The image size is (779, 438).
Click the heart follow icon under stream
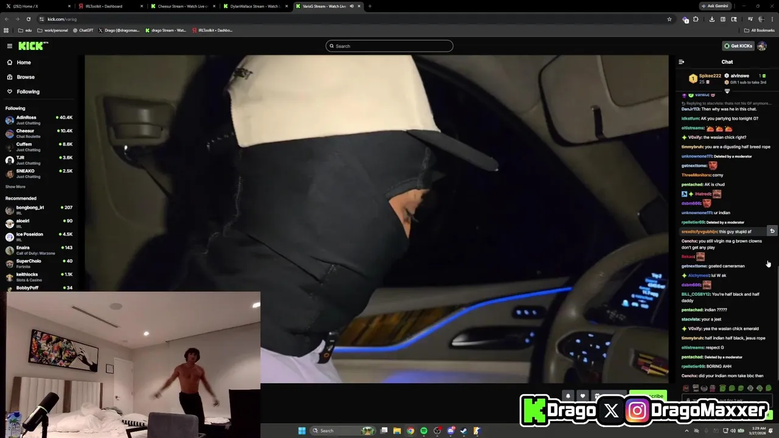(x=582, y=396)
